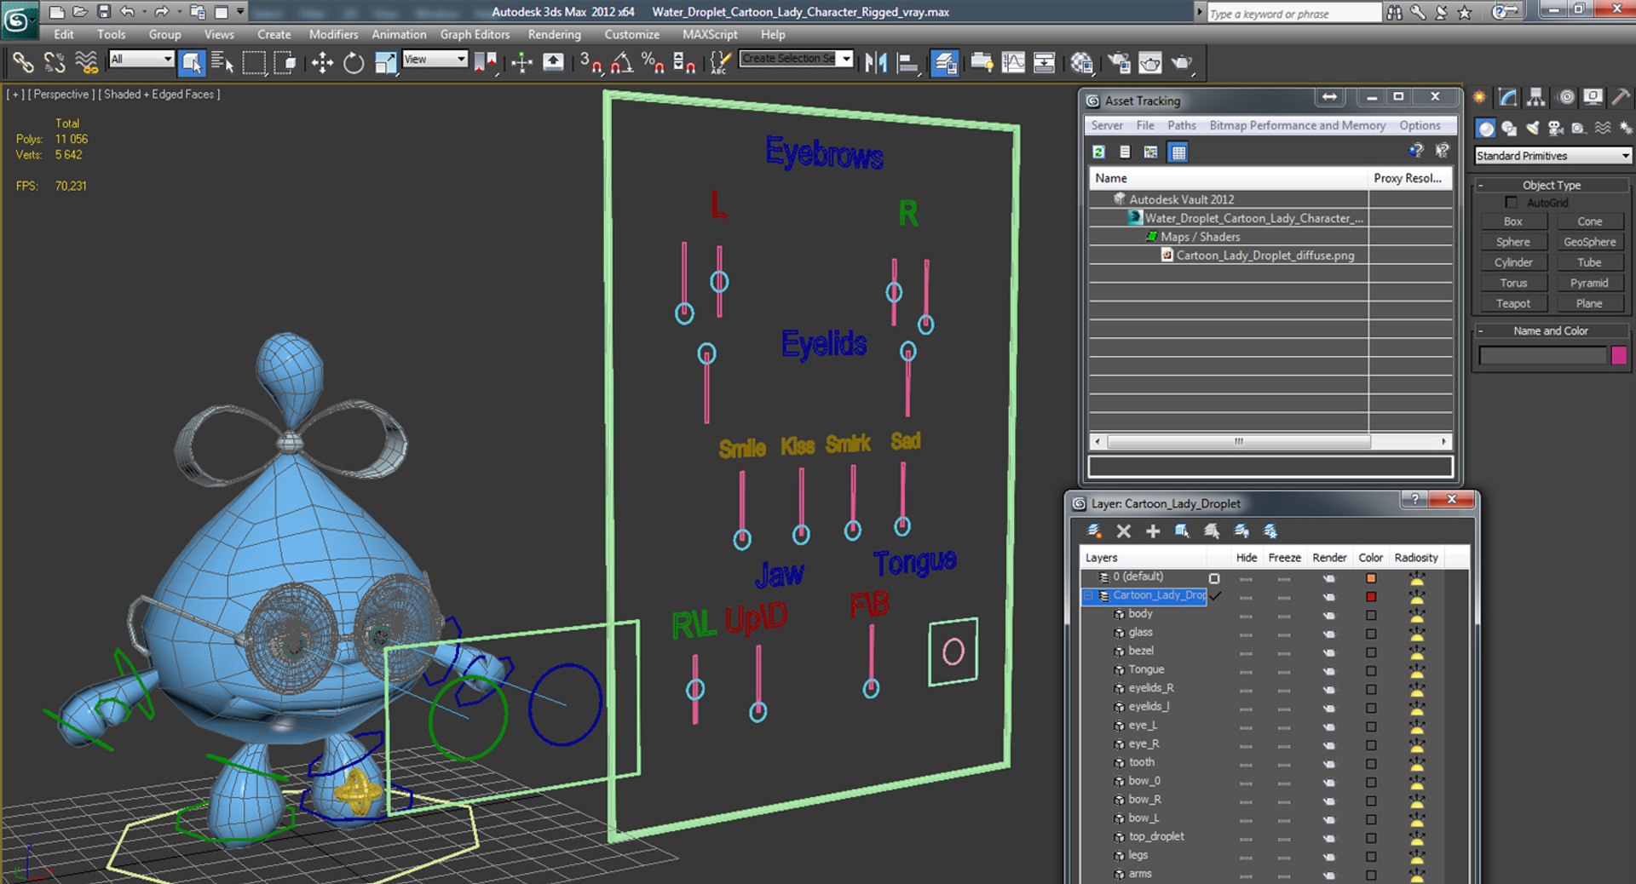
Task: Toggle the Percent Snap tool
Action: click(654, 62)
